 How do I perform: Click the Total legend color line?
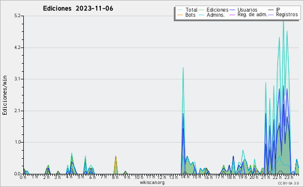pos(180,10)
